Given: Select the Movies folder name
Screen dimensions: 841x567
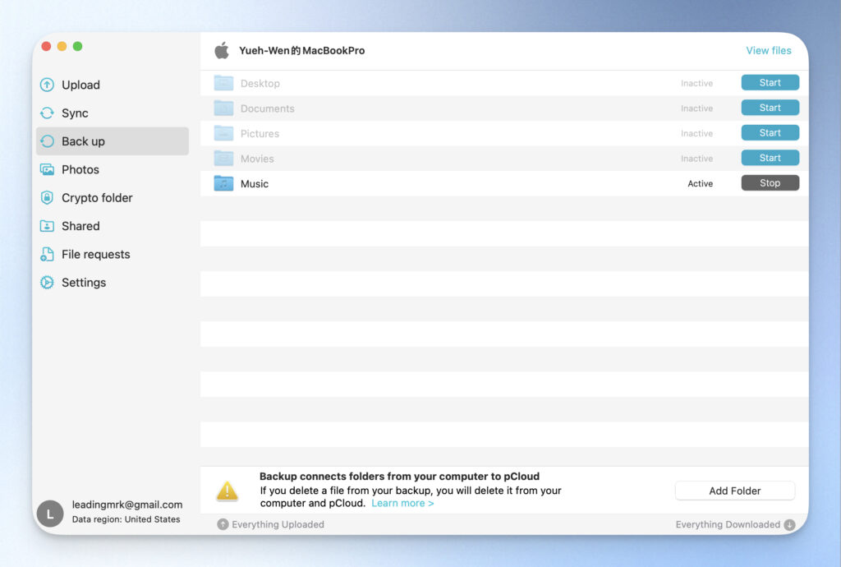Looking at the screenshot, I should pyautogui.click(x=257, y=159).
